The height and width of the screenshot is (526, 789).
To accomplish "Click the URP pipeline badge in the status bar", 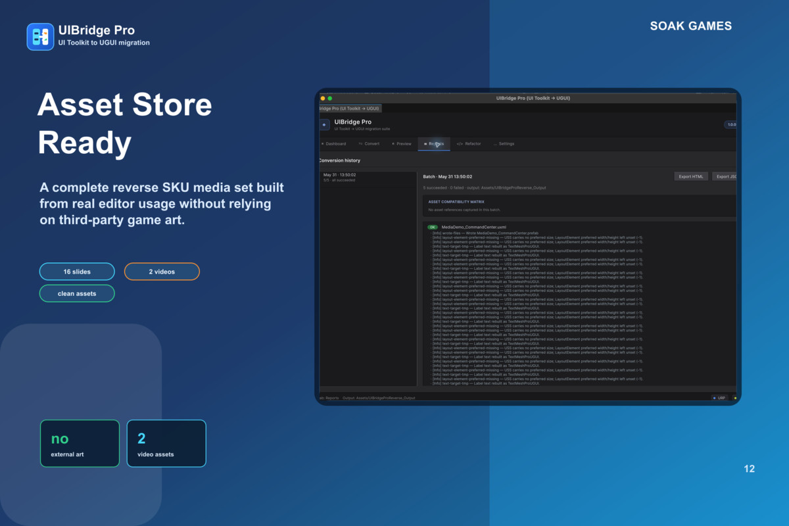I will tap(719, 398).
